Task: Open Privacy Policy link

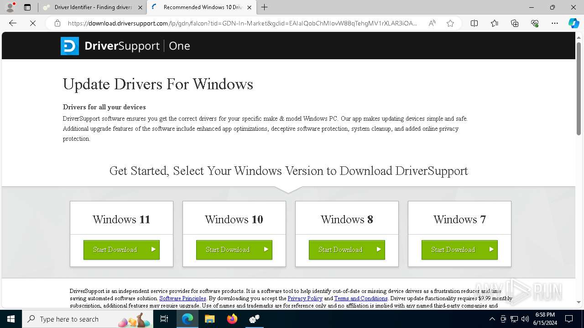Action: 305,298
